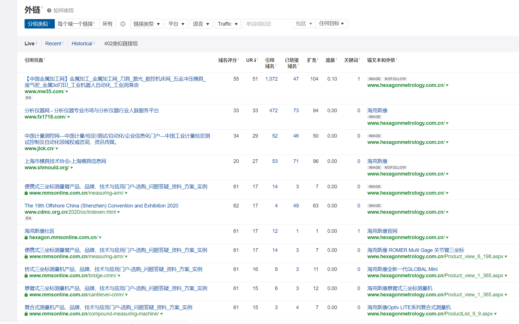This screenshot has height=324, width=519.
Task: Open the 海克斯康全新一代GLOBAL Mini anchor link
Action: click(x=402, y=269)
